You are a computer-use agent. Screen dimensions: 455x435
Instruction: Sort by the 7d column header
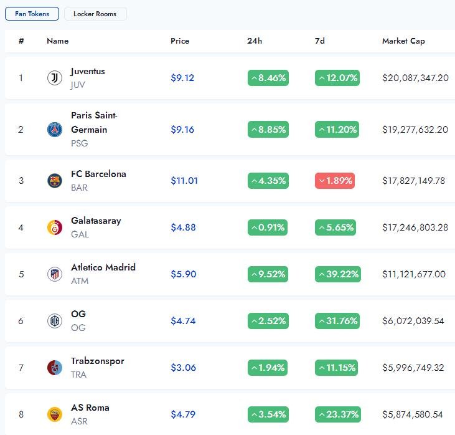click(x=320, y=41)
